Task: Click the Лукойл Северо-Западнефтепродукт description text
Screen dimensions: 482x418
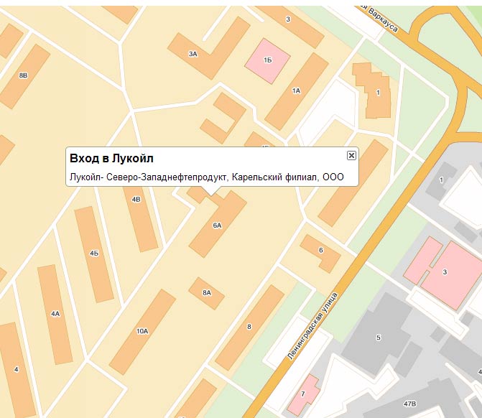Action: click(206, 177)
